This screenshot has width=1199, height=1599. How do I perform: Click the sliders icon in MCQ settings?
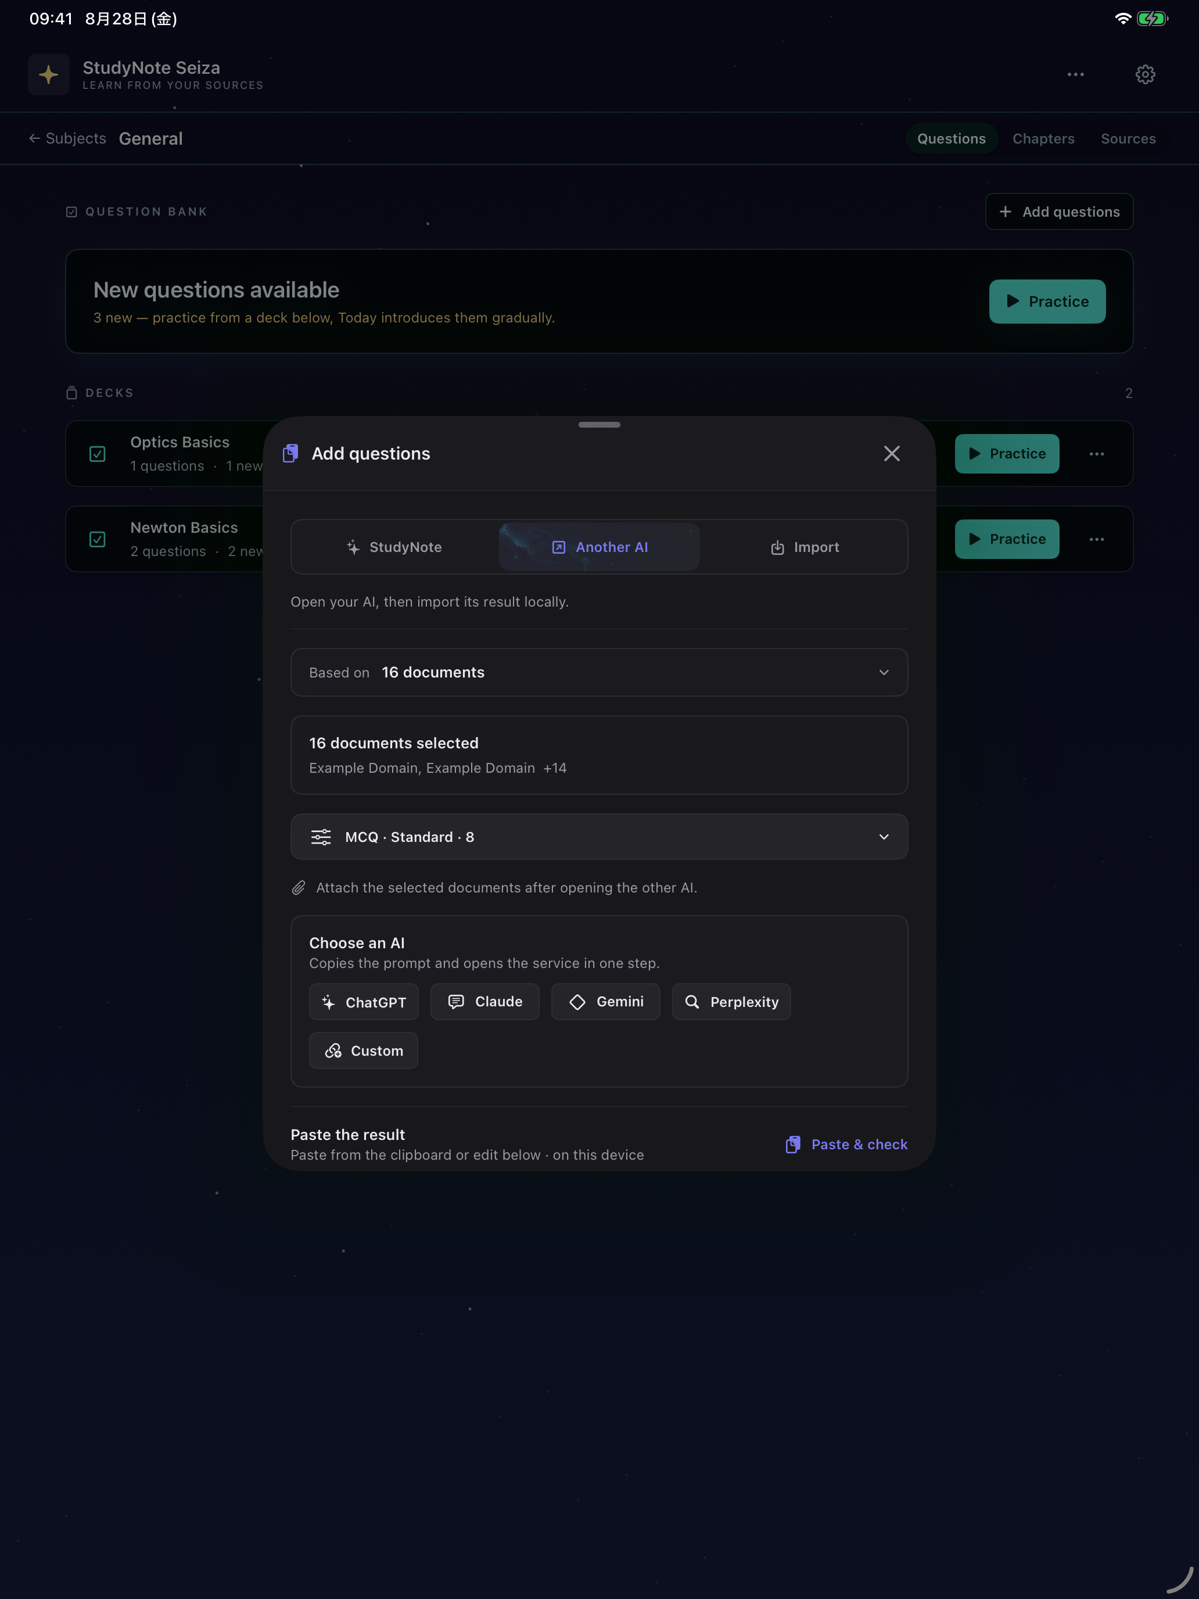[321, 837]
